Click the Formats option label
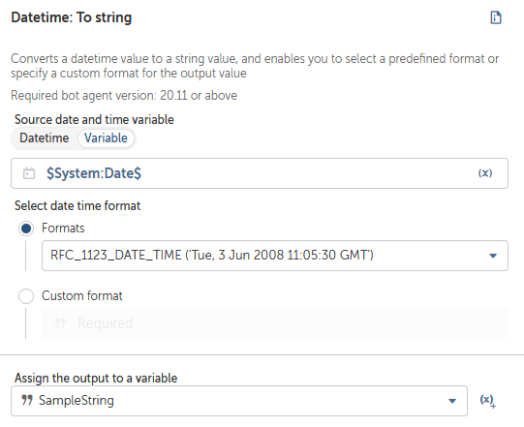The width and height of the screenshot is (524, 427). coord(63,229)
